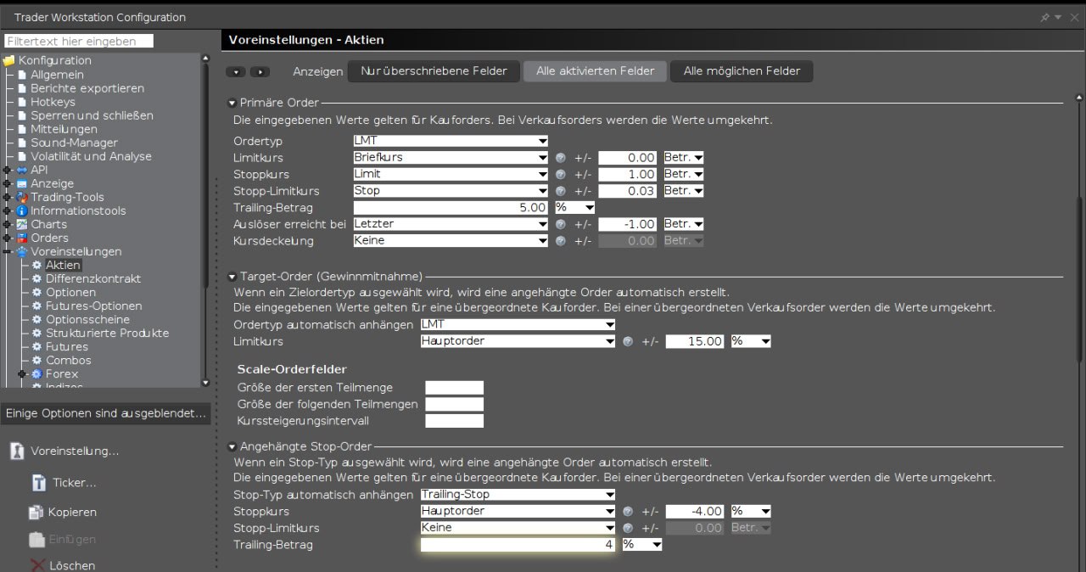Select the 'Alle aktivierten Felder' view toggle
1086x572 pixels.
(x=595, y=71)
